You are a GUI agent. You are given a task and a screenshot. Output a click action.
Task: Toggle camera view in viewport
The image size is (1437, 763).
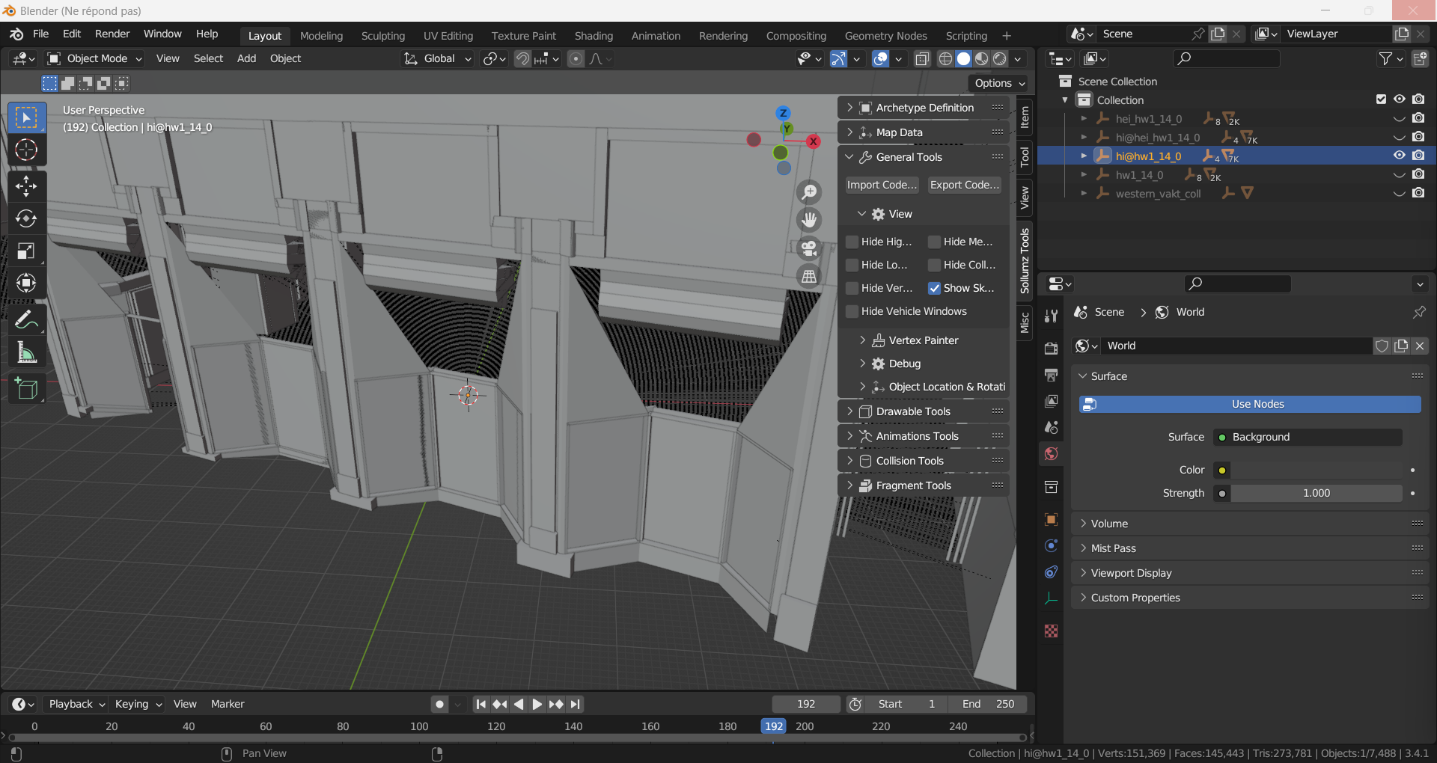pyautogui.click(x=809, y=248)
